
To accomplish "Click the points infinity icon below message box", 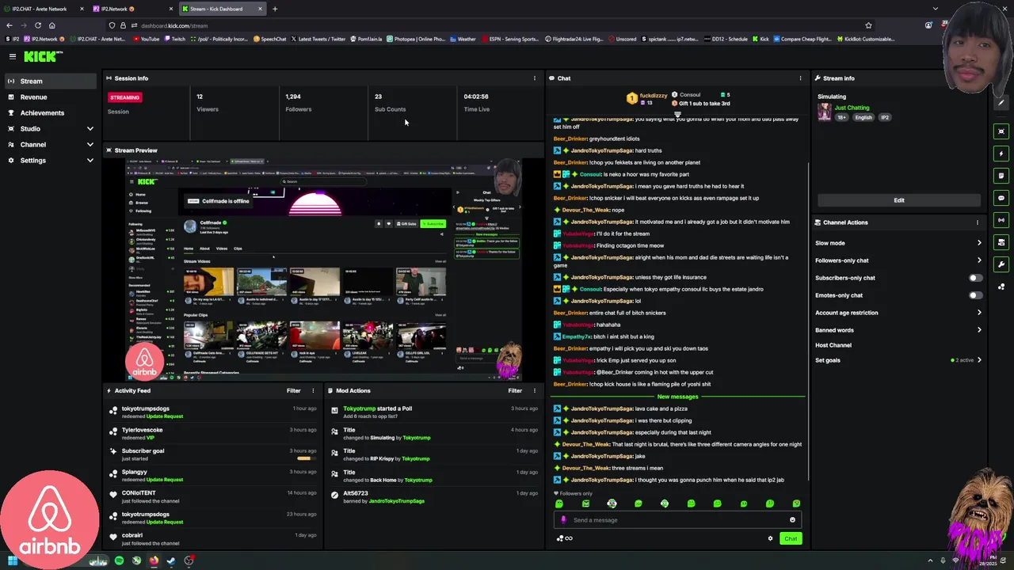I will 565,538.
